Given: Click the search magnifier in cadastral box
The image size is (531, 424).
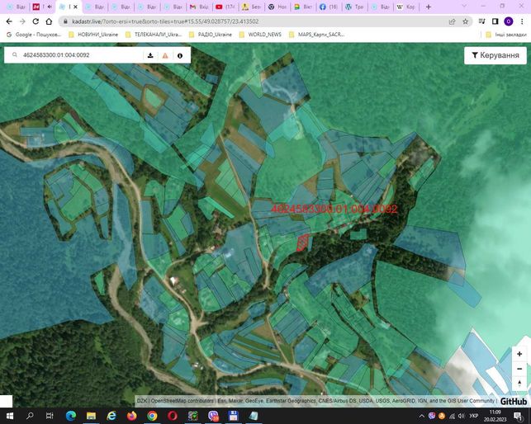Looking at the screenshot, I should click(15, 54).
